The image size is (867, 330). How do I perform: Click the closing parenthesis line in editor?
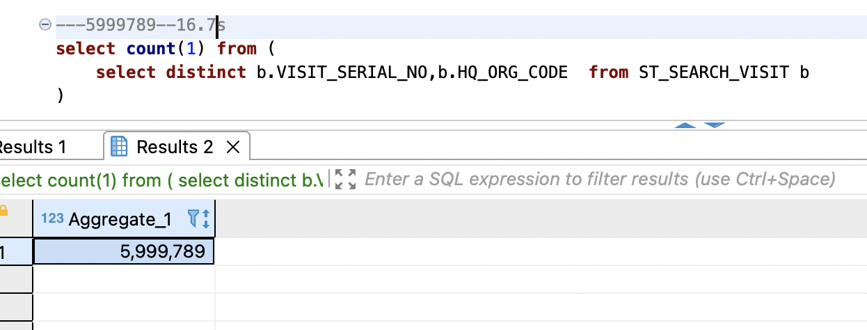tap(61, 95)
